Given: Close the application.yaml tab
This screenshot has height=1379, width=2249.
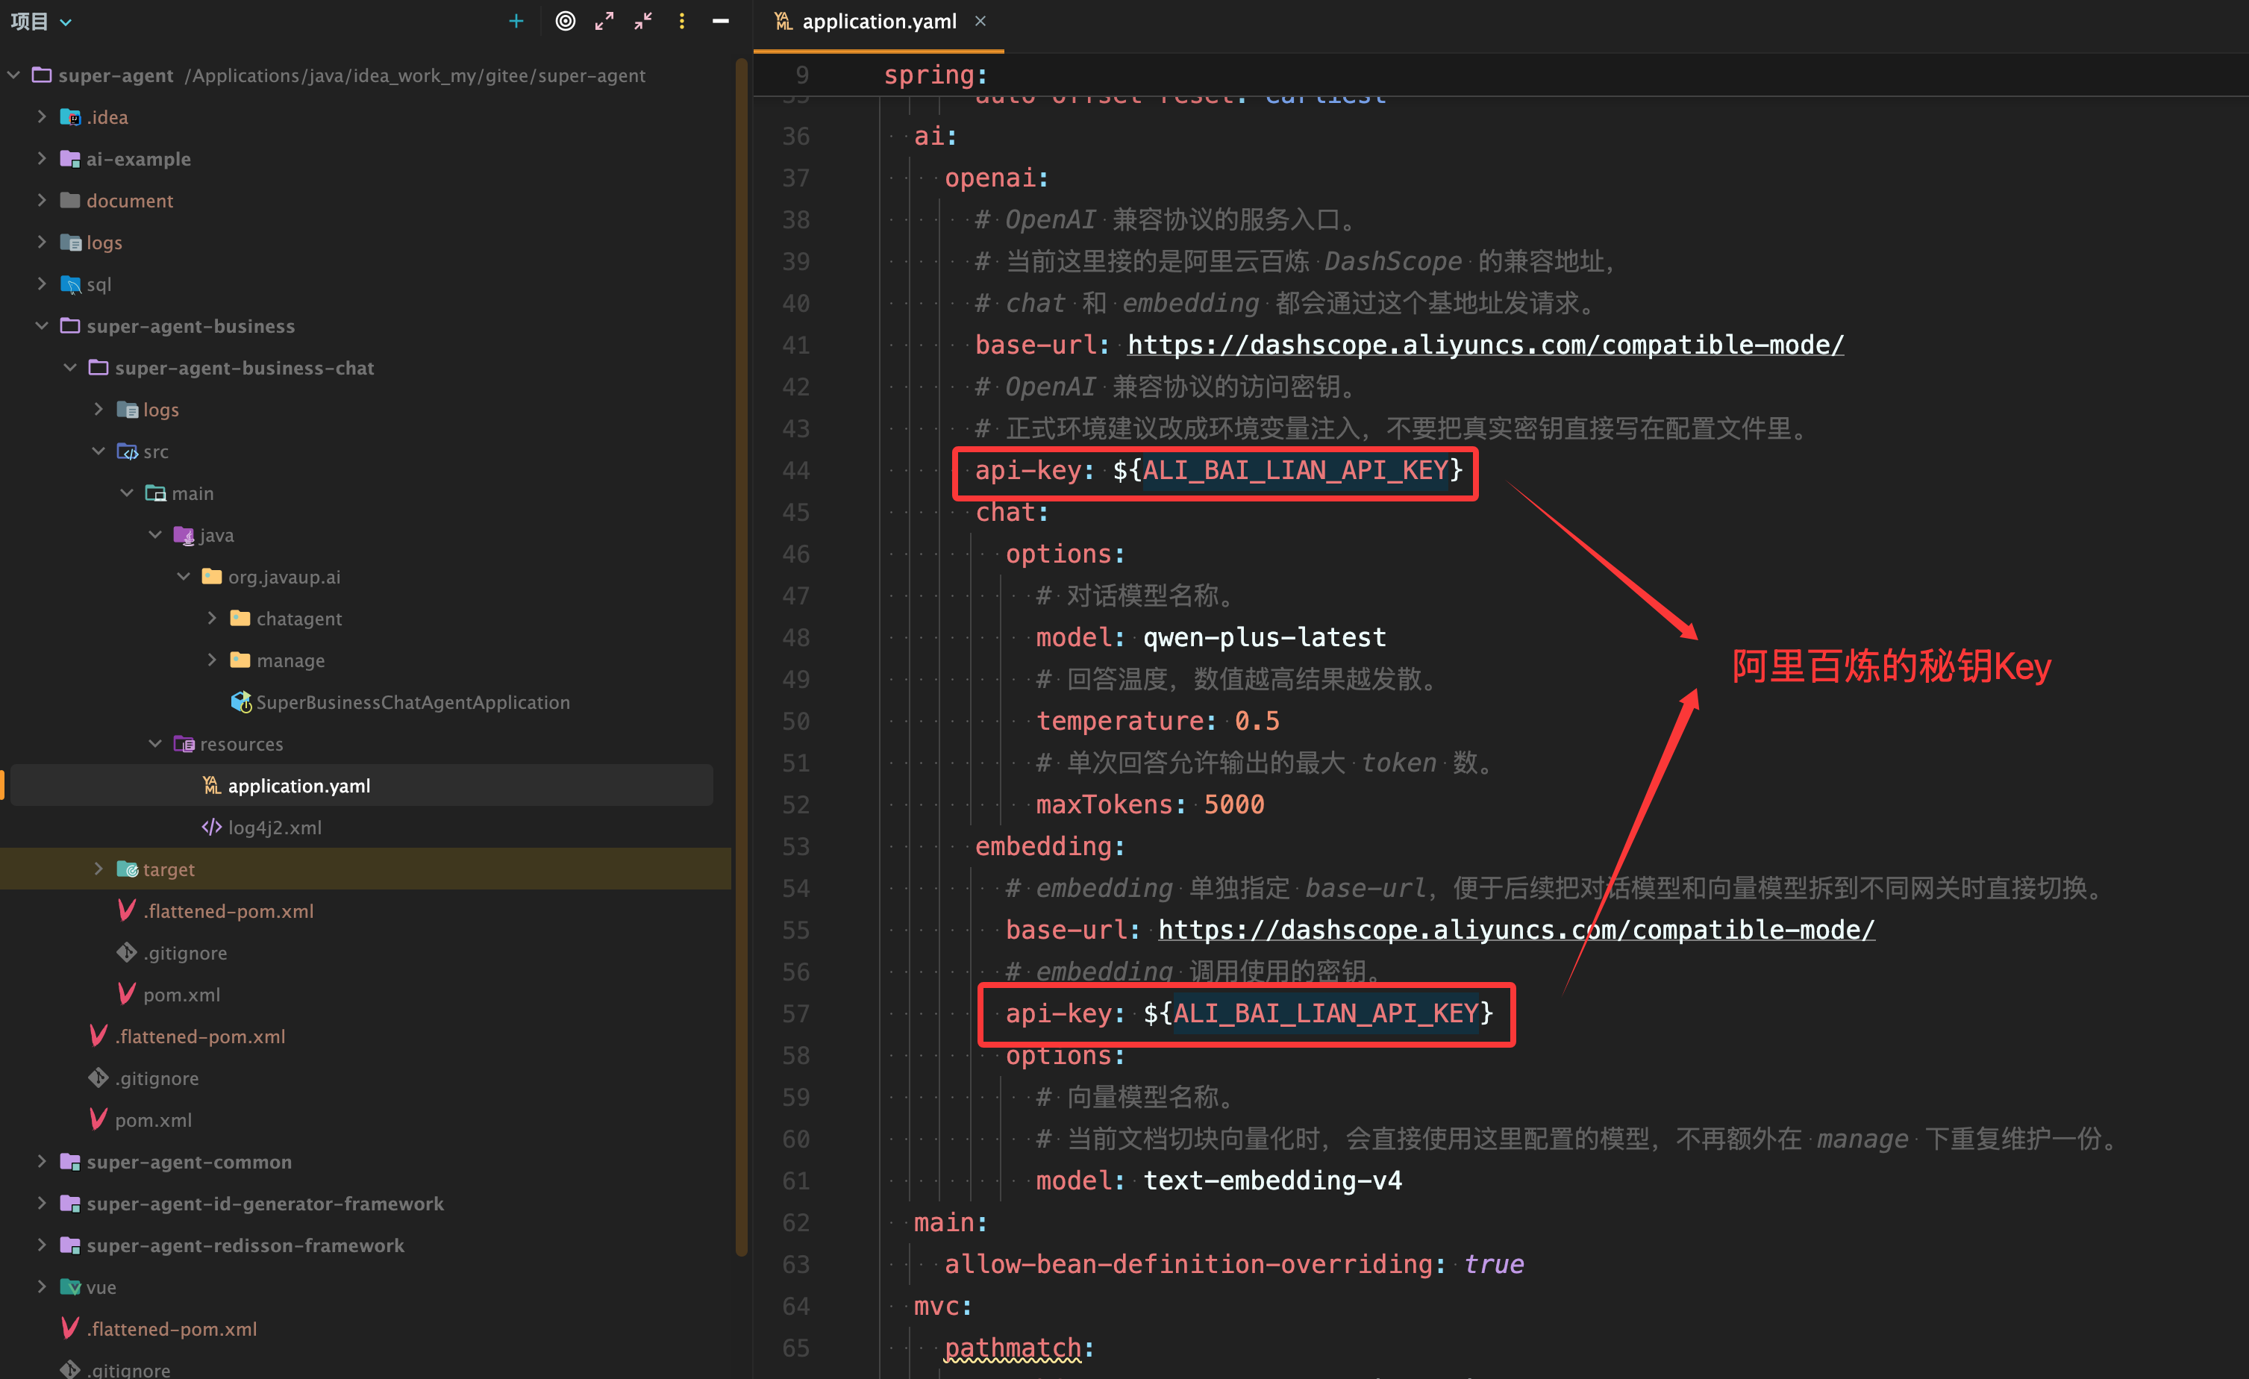Looking at the screenshot, I should pos(980,21).
